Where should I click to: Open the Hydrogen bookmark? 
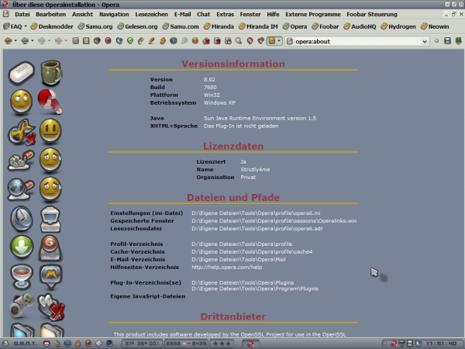coord(398,26)
